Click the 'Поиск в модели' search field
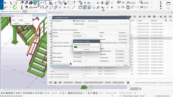The height and width of the screenshot is (97, 173). coord(37,11)
